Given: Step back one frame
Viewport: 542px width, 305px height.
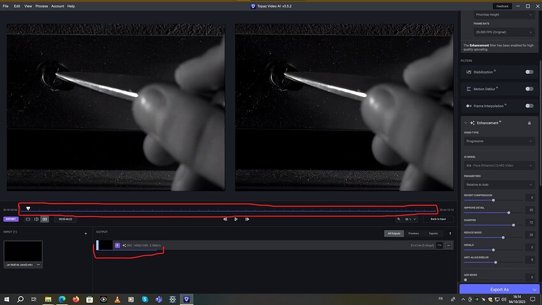Looking at the screenshot, I should pos(225,219).
